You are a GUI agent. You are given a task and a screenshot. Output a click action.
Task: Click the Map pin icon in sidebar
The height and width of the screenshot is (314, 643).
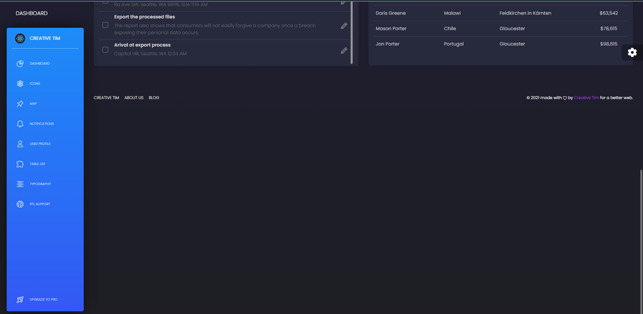pos(20,104)
